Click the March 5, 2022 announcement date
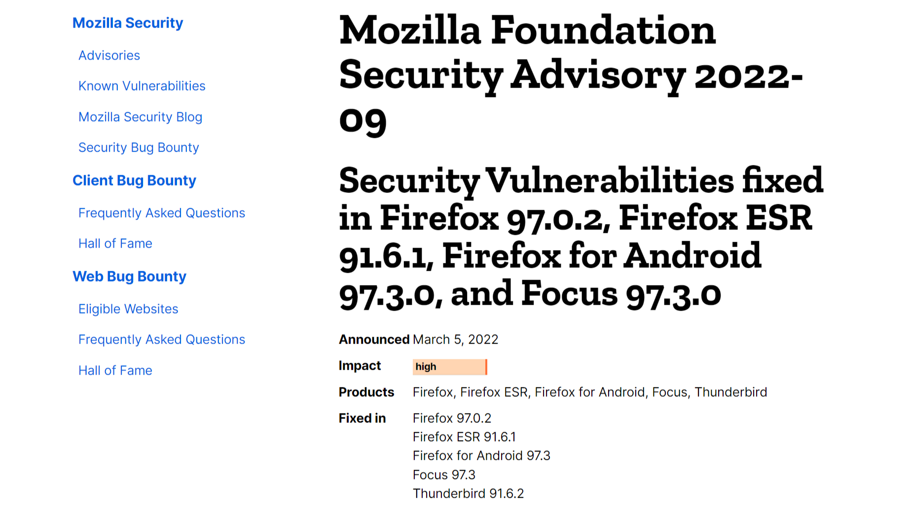This screenshot has width=907, height=510. (455, 339)
